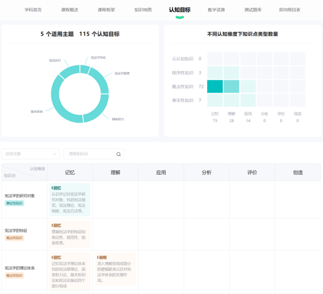Screen dimensions: 323x294
Task: Click the dark teal 概念性知识 记忆 heatmap cell
Action: pyautogui.click(x=215, y=87)
